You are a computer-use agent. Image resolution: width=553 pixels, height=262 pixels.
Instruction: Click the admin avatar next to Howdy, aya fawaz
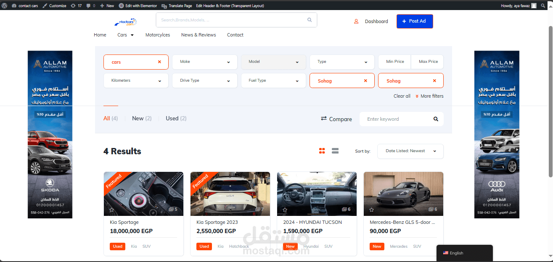click(x=534, y=5)
